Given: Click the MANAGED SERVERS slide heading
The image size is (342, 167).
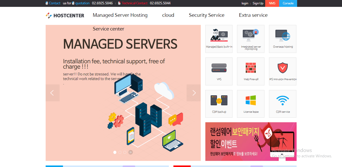Looking at the screenshot, I should 120,44.
